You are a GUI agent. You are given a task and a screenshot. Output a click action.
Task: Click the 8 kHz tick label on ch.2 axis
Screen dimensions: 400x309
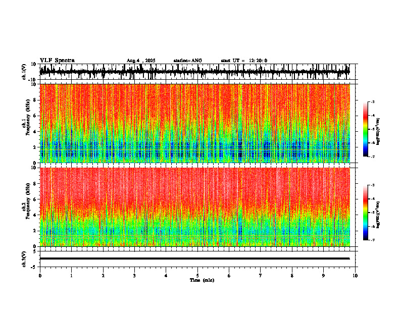click(35, 184)
